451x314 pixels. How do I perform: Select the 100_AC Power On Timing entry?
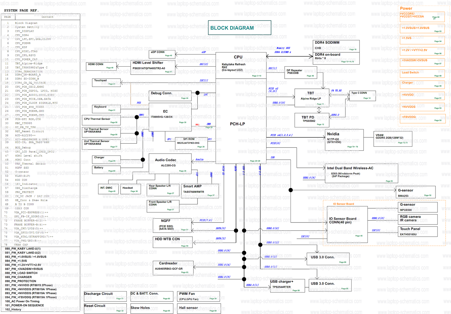tap(22, 301)
